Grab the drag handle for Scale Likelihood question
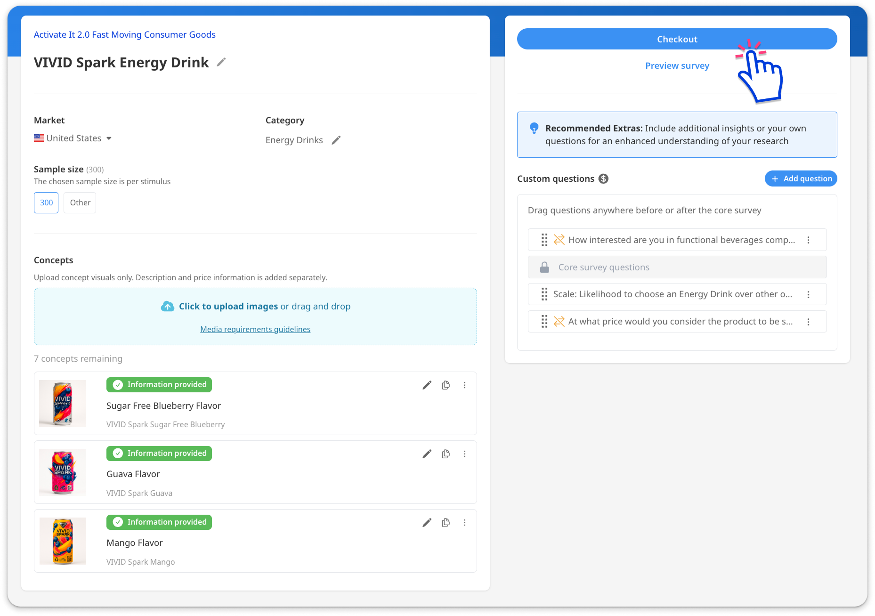The image size is (875, 616). (544, 294)
